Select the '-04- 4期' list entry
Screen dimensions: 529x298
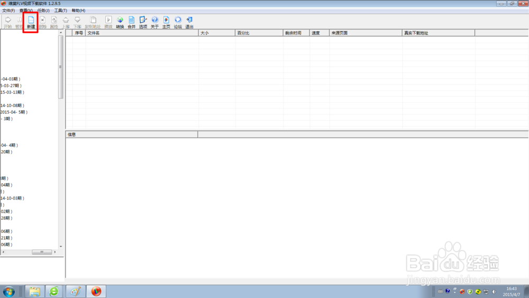[x=9, y=145]
